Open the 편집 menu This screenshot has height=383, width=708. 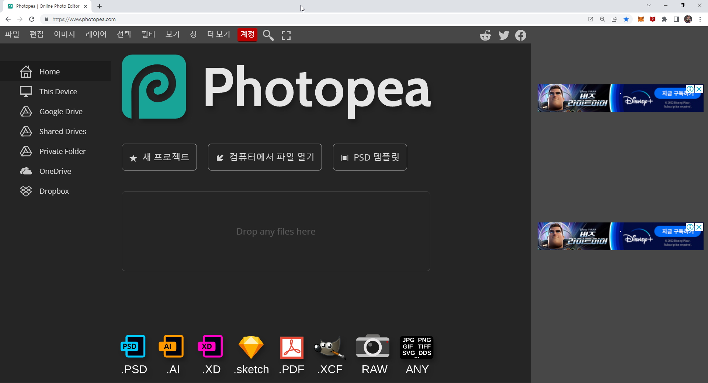[x=37, y=35]
